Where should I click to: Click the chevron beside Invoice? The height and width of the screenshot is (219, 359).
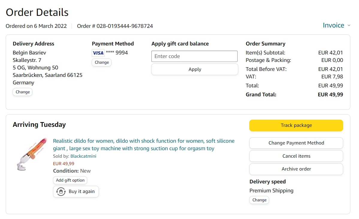coord(349,26)
